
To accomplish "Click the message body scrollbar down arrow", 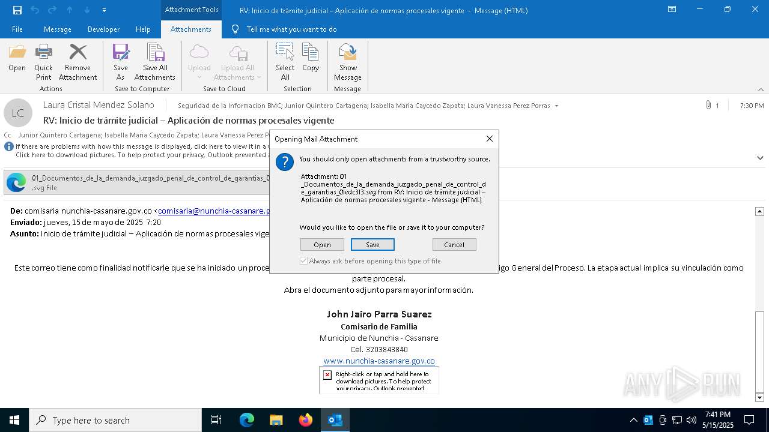I will [759, 397].
